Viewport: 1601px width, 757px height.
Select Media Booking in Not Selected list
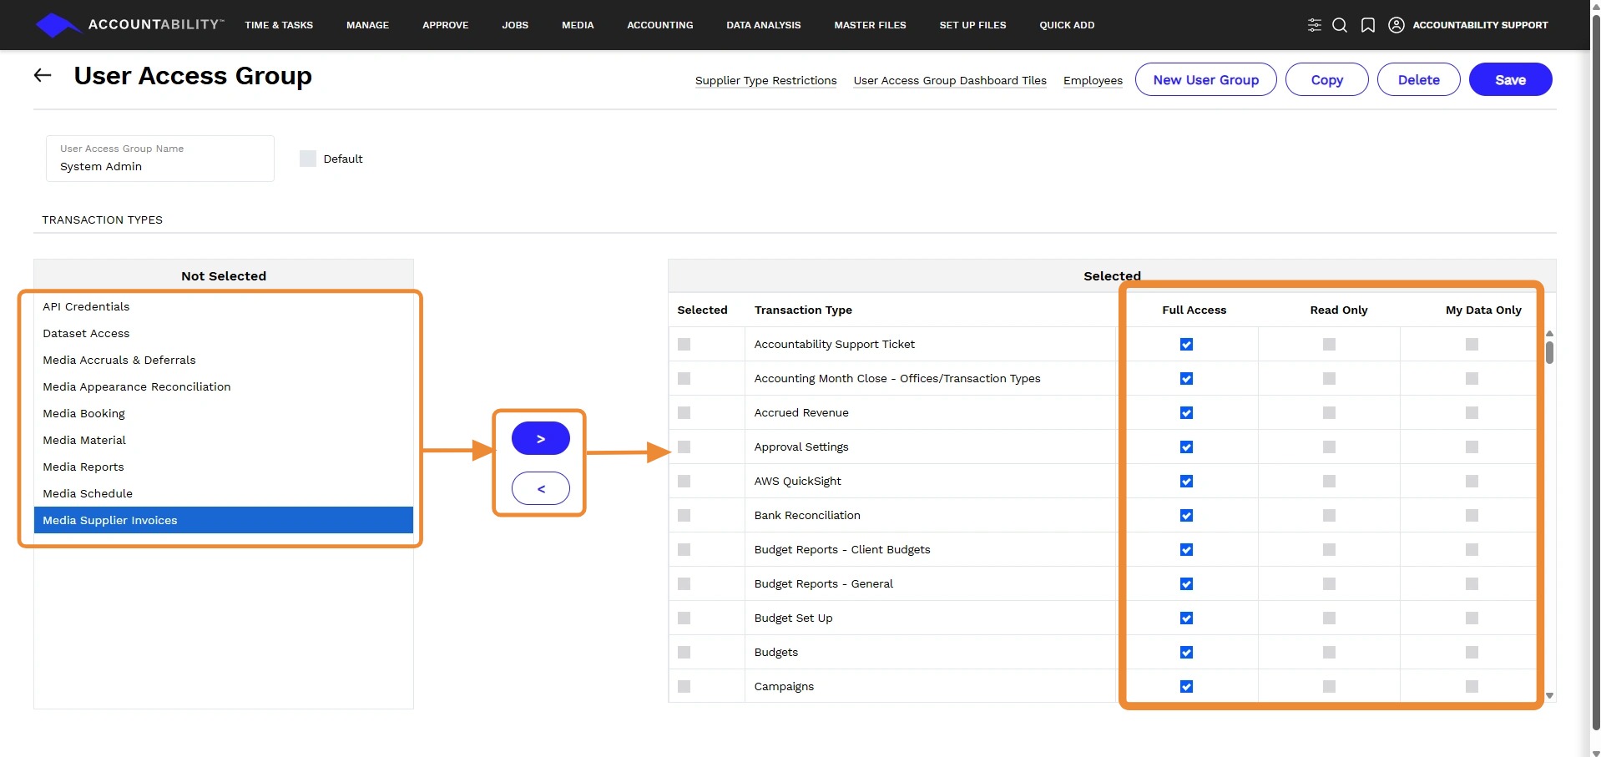click(x=84, y=414)
